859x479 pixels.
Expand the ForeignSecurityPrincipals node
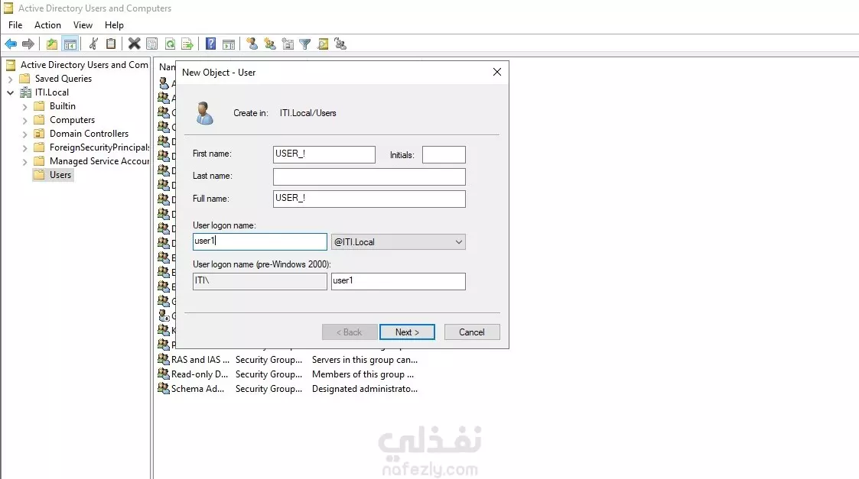[24, 147]
